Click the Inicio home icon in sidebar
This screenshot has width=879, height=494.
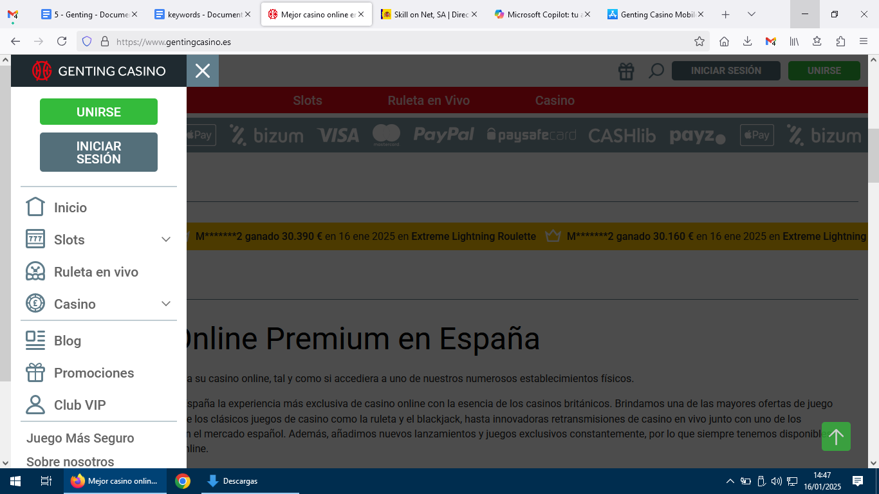pos(35,207)
